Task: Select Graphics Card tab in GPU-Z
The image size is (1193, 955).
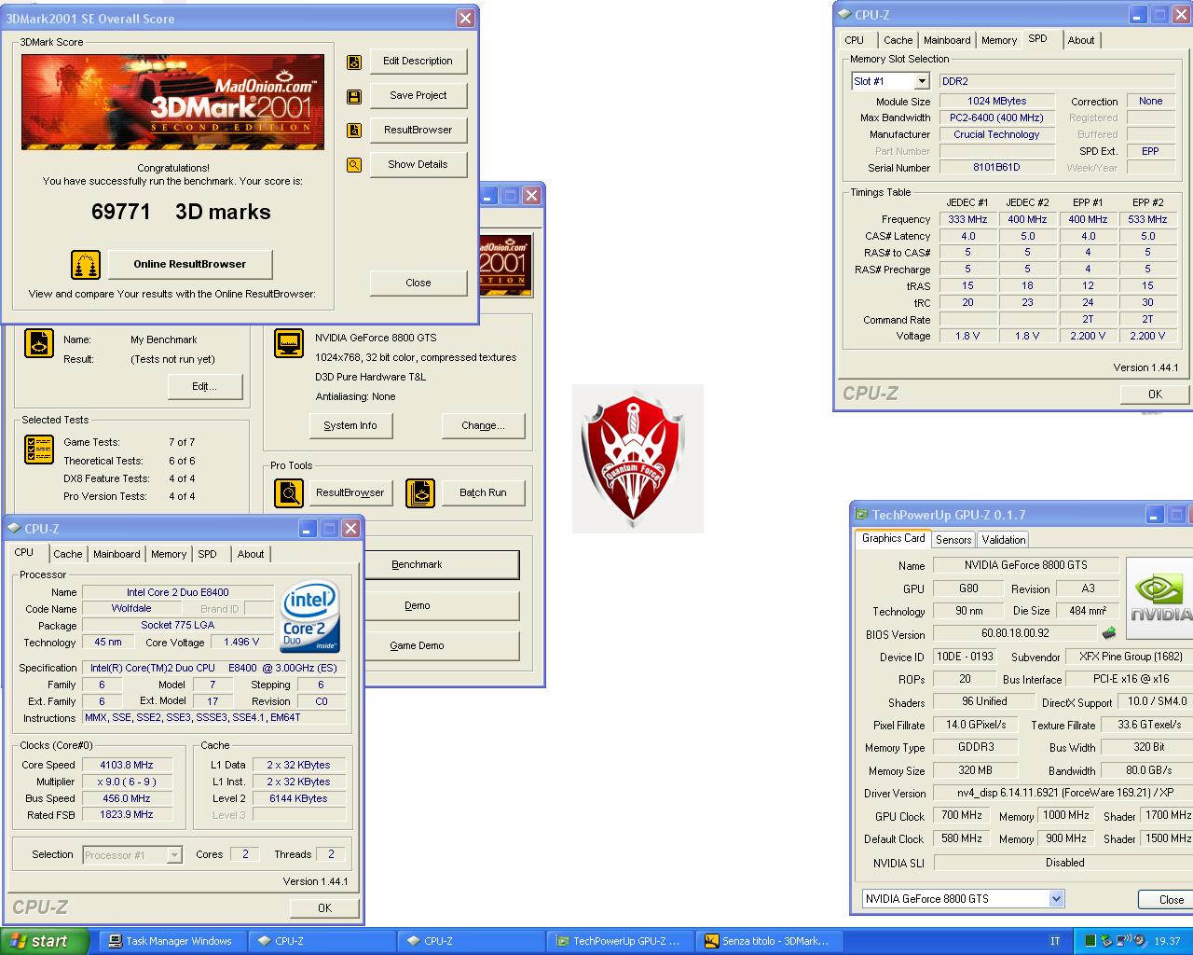Action: [x=893, y=538]
